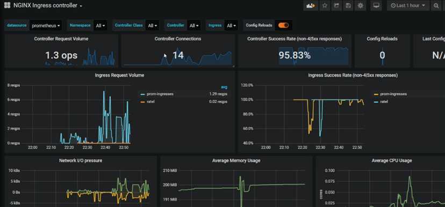Click the 1.29 reqps avg value
Screen dimensions: 445x207
(218, 94)
